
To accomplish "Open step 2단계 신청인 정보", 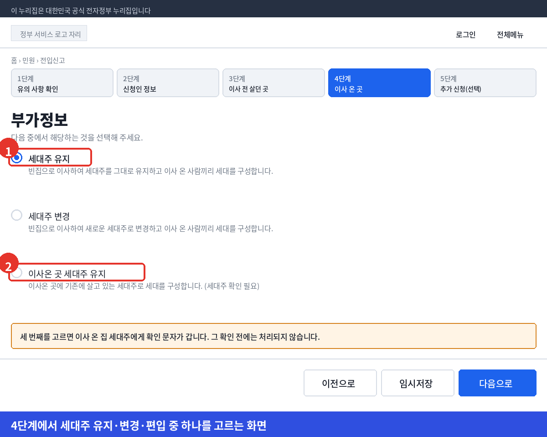I will [x=168, y=83].
